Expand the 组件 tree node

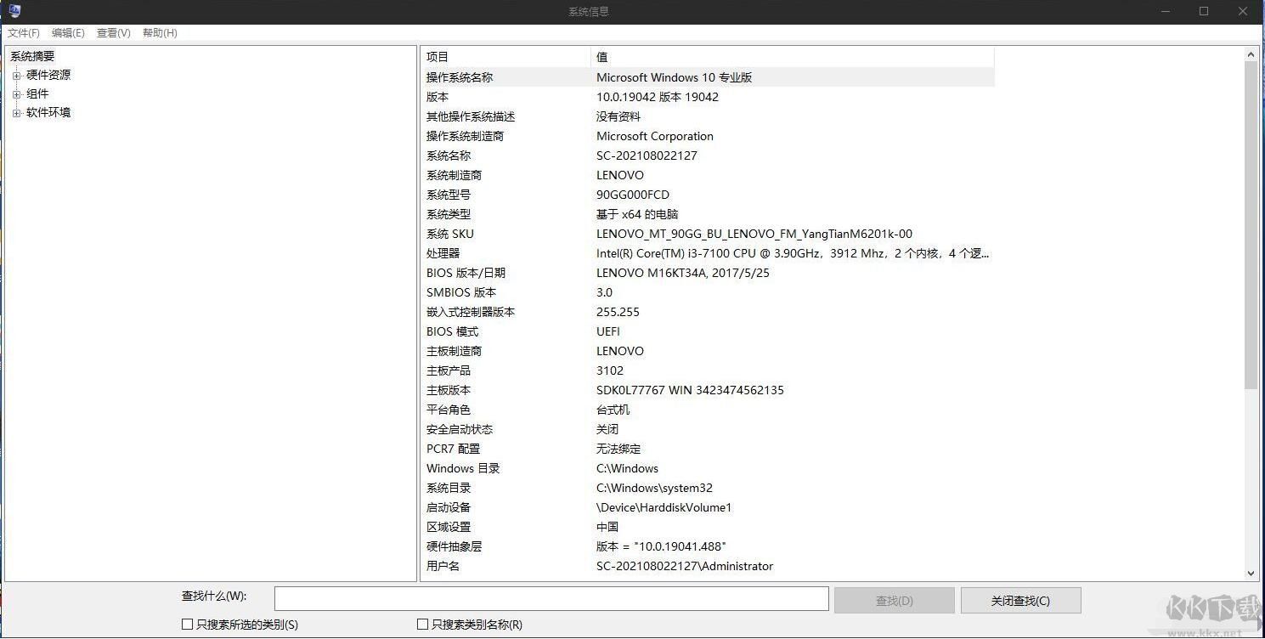click(x=17, y=93)
